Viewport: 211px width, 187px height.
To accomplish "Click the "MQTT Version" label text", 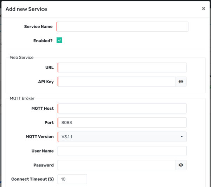I will coord(40,137).
